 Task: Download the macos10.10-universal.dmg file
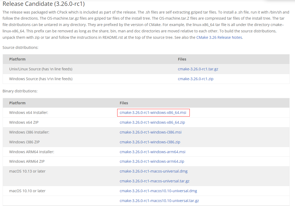click(x=158, y=191)
